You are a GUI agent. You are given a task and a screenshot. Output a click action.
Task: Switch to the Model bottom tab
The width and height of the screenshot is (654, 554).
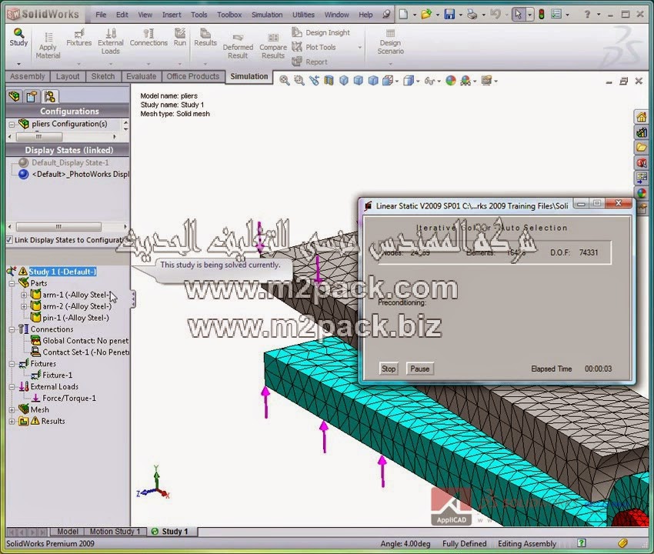68,531
